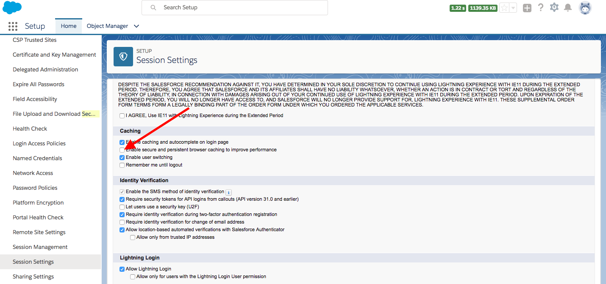Click the 1139.35 KB size badge
Image resolution: width=606 pixels, height=284 pixels.
(483, 8)
